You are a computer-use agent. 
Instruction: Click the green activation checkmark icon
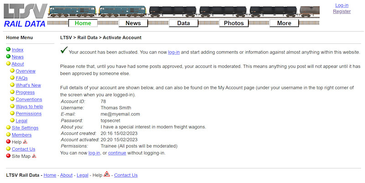[x=64, y=51]
